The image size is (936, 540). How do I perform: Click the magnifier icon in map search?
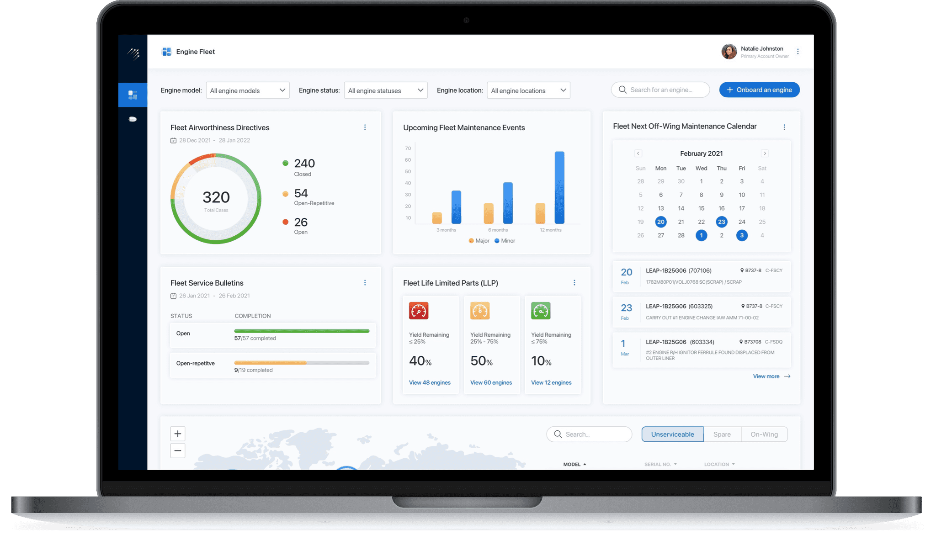click(558, 434)
